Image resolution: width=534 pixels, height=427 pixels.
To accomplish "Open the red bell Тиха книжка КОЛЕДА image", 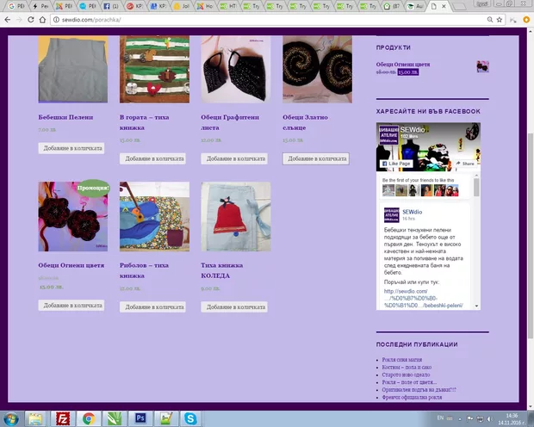I will pyautogui.click(x=236, y=217).
